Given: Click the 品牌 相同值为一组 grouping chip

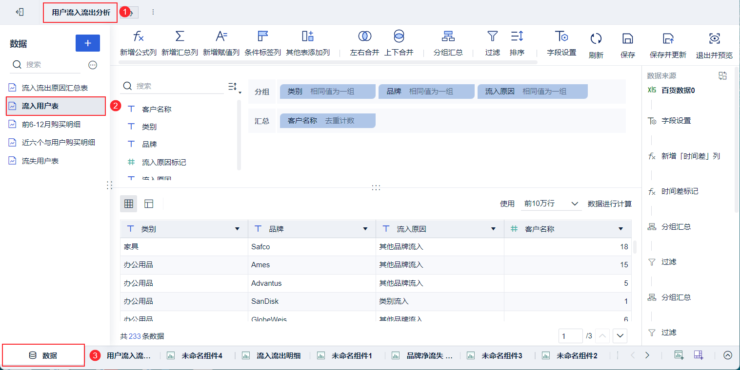Looking at the screenshot, I should [426, 92].
